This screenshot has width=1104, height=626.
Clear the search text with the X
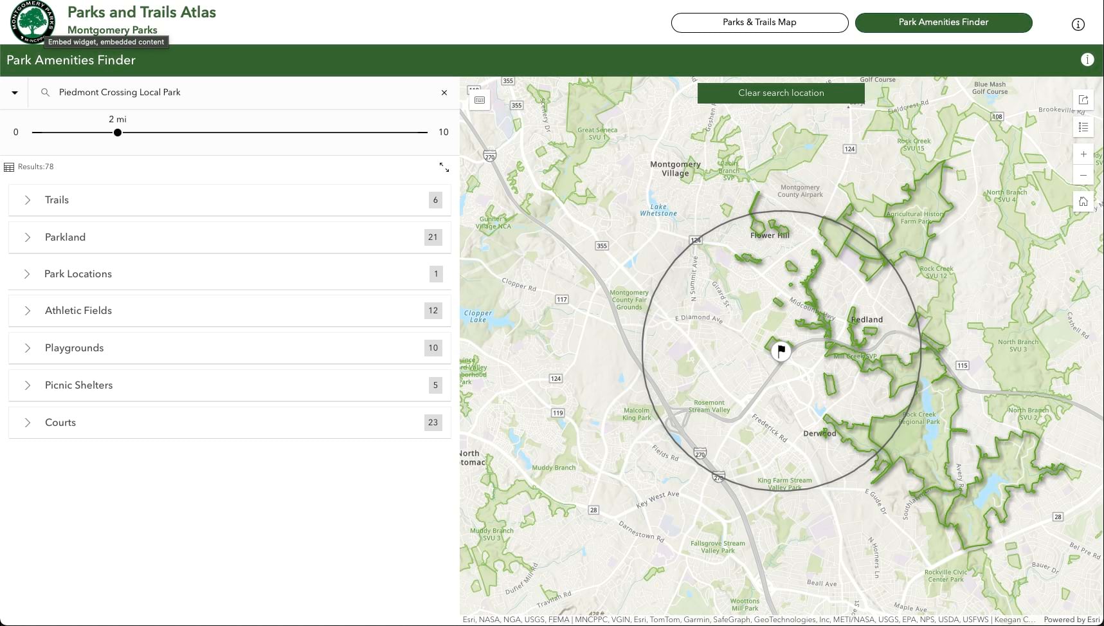tap(444, 92)
